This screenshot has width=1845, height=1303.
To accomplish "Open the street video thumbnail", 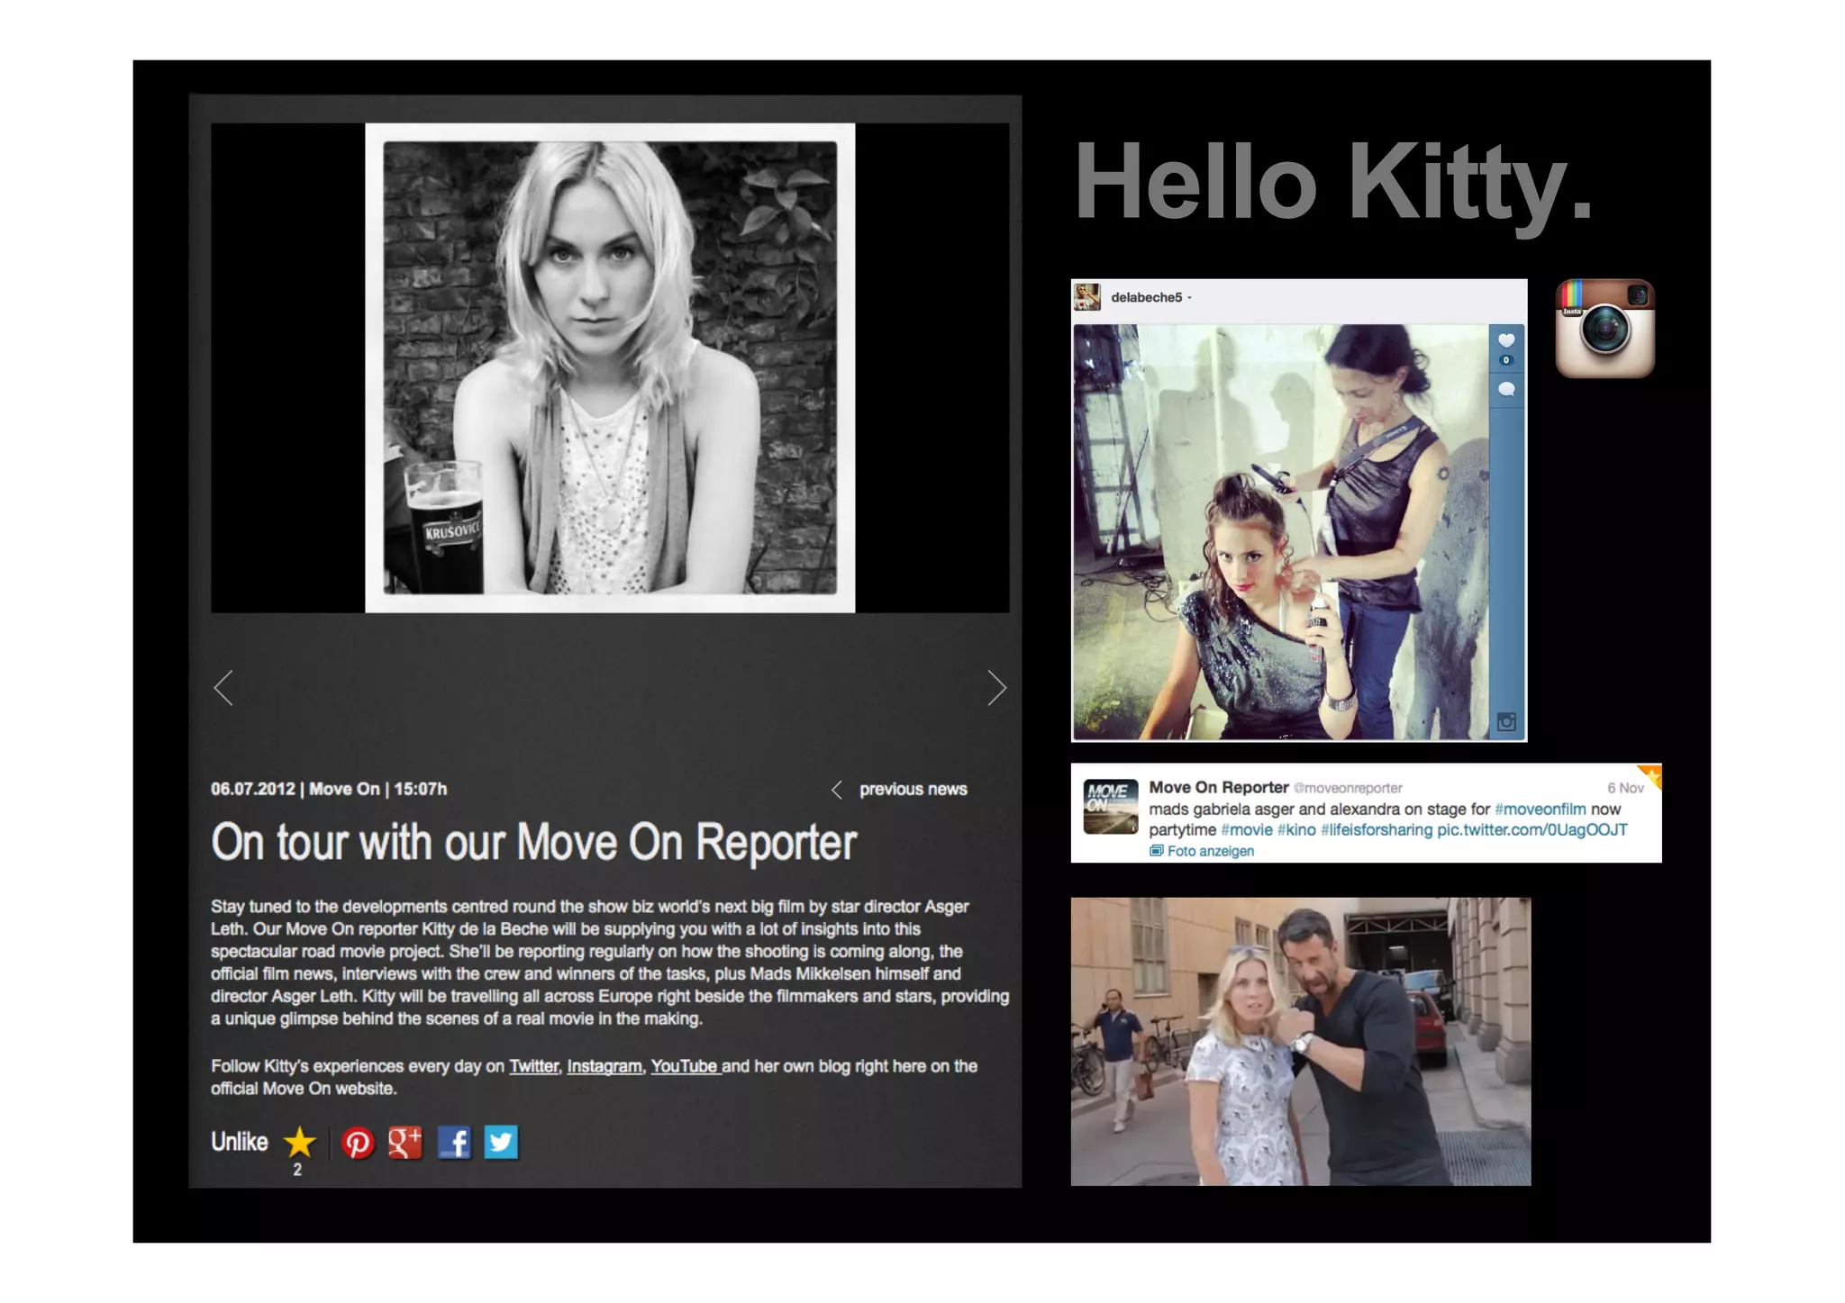I will pos(1300,1041).
